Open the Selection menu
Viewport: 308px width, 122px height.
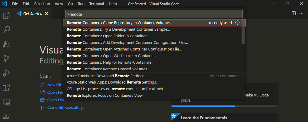[42, 4]
